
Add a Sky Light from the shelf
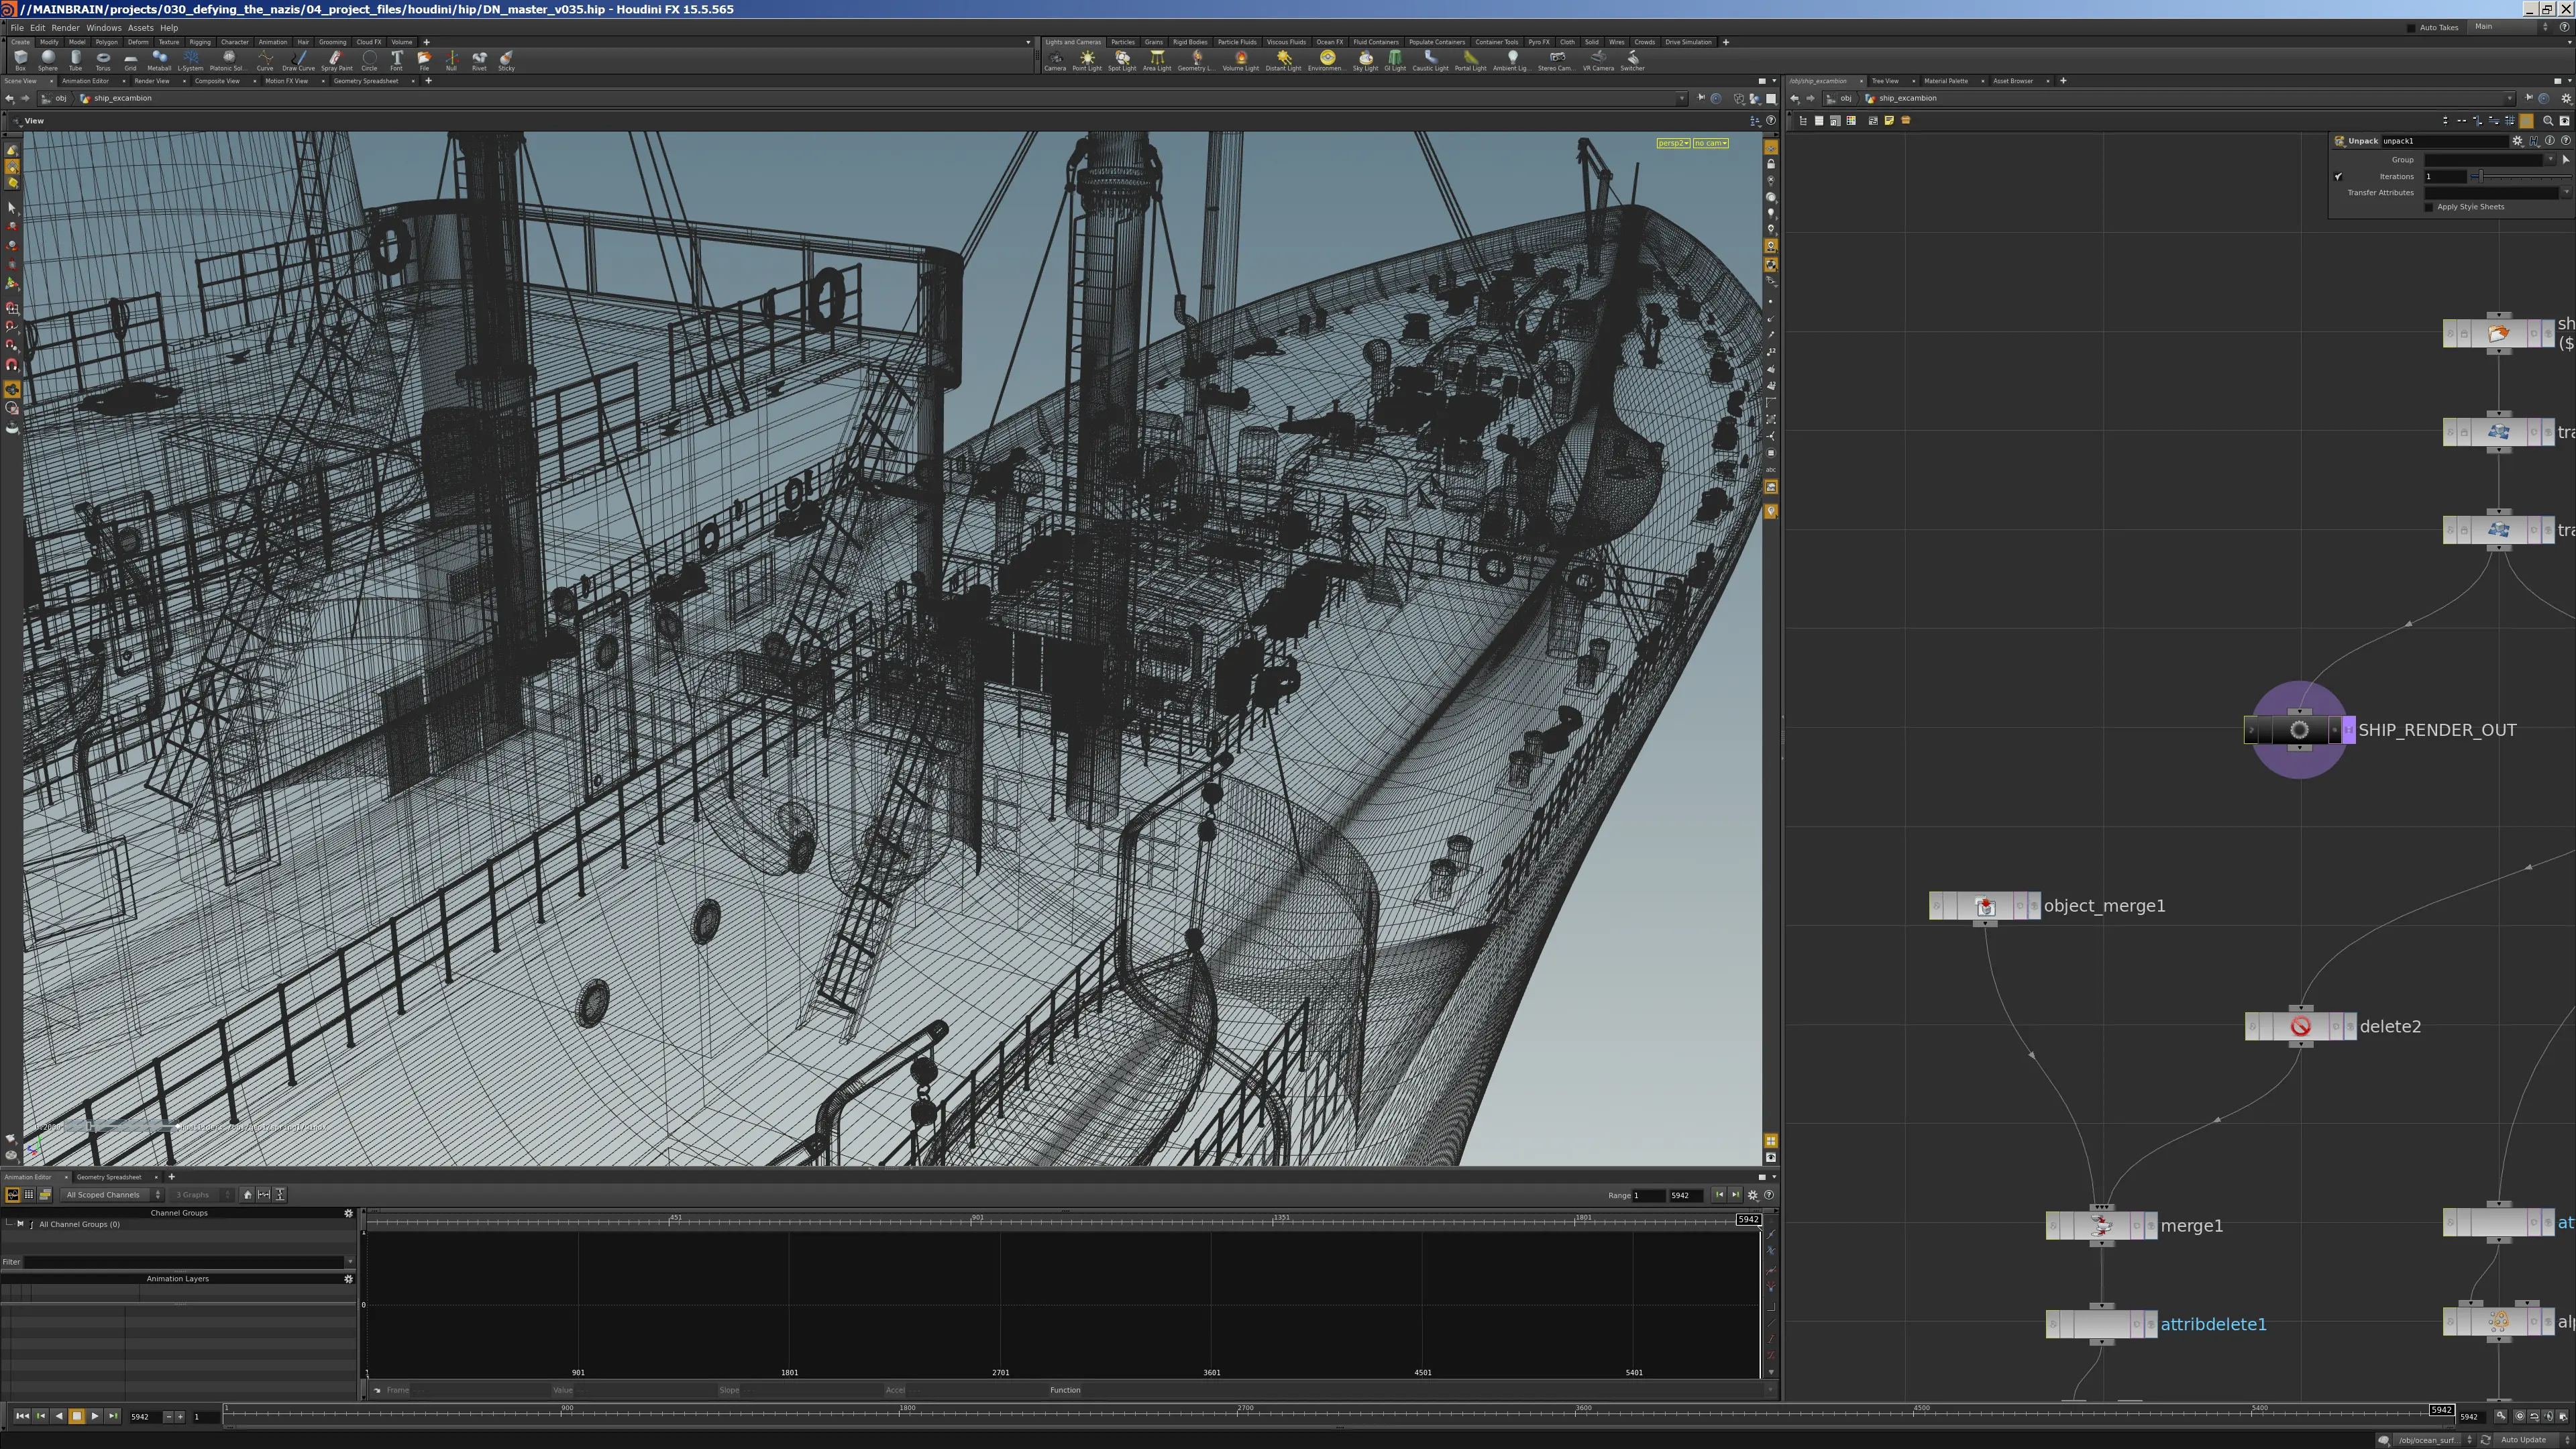pos(1365,61)
